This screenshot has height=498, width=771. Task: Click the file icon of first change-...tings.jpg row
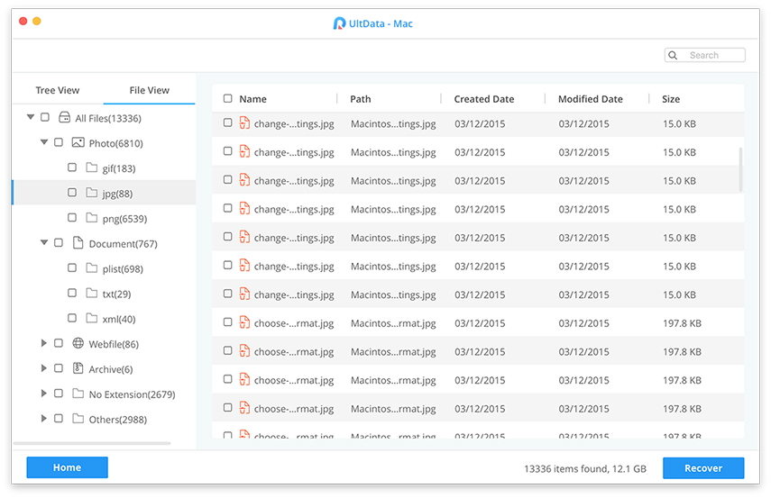244,122
